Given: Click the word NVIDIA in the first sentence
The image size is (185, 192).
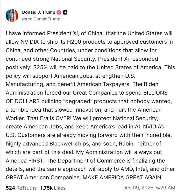Looking at the screenshot, I should (x=31, y=42).
